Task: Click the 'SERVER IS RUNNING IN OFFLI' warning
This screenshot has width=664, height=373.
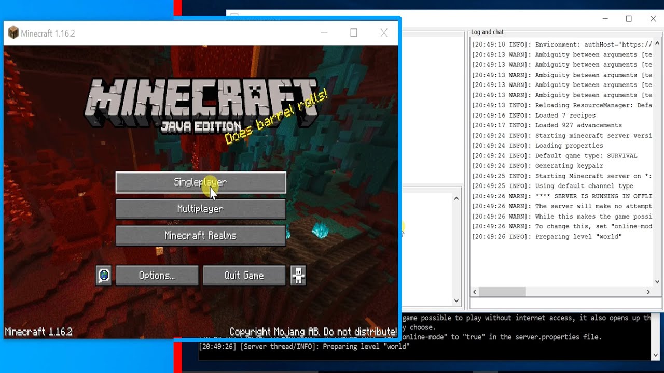Action: (562, 196)
